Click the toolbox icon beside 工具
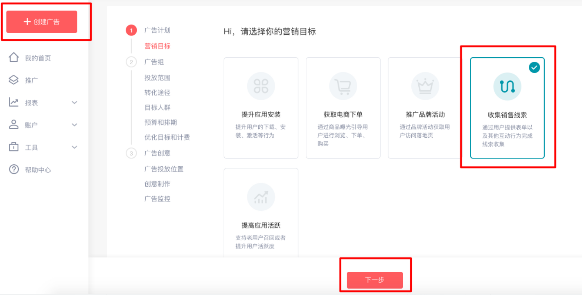The width and height of the screenshot is (582, 295). (14, 147)
